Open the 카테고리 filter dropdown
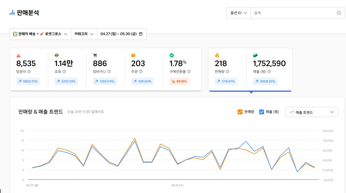This screenshot has height=193, width=346. click(x=84, y=34)
